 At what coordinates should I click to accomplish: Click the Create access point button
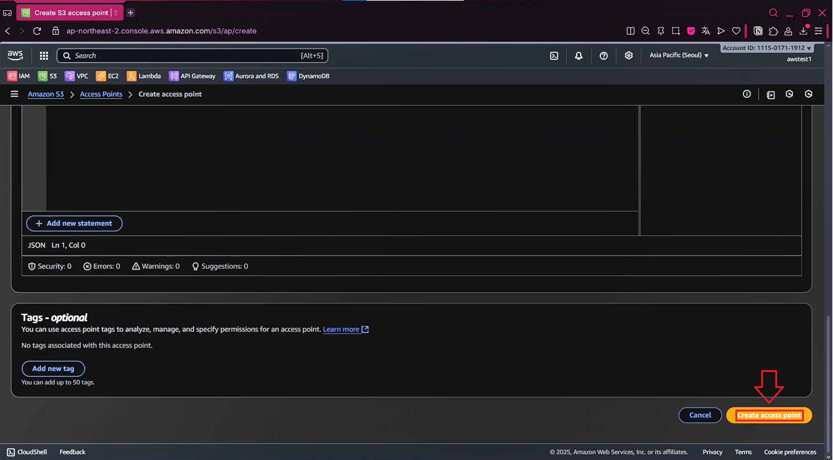769,415
